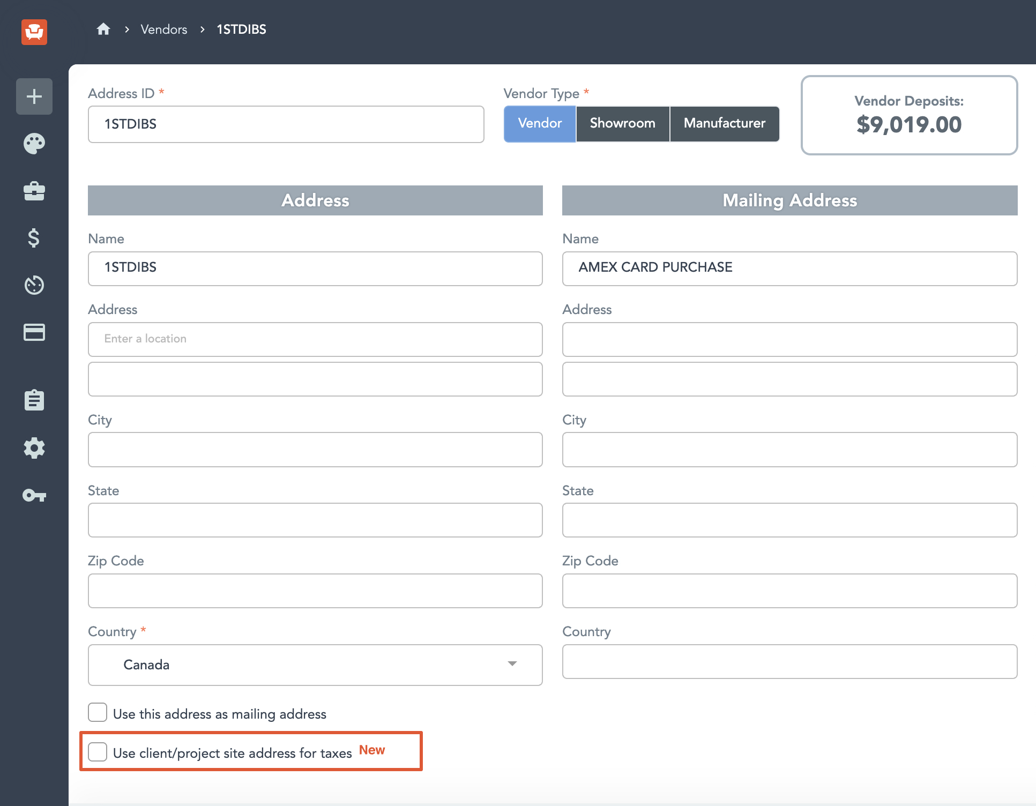
Task: Click the second address line under location field
Action: pos(315,379)
